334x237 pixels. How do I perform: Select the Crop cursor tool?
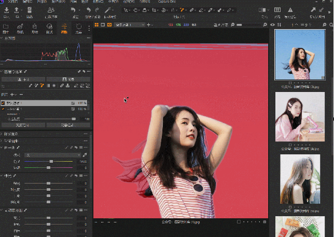click(155, 10)
